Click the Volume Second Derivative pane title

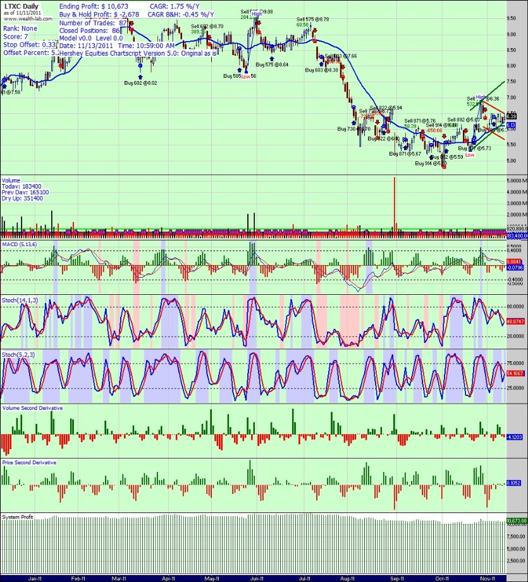(x=33, y=409)
